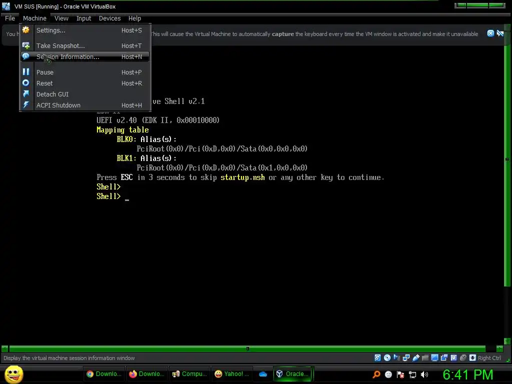
Task: Open the File menu
Action: click(10, 18)
